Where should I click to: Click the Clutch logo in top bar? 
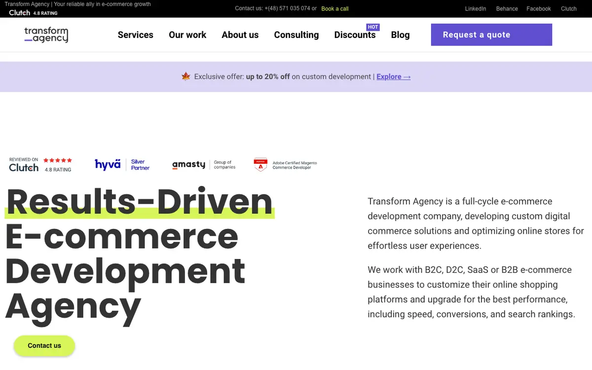(x=20, y=13)
